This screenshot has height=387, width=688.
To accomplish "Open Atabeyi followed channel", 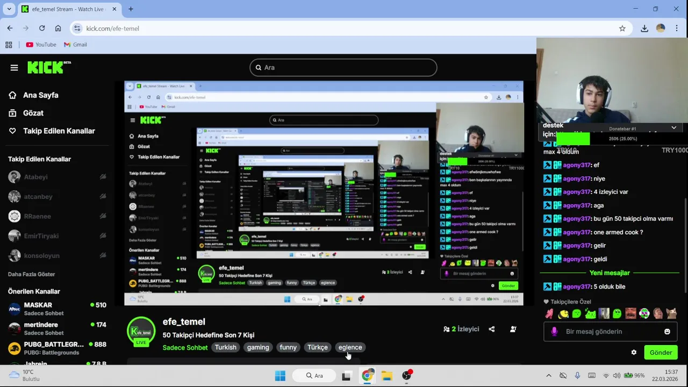I will 56,177.
